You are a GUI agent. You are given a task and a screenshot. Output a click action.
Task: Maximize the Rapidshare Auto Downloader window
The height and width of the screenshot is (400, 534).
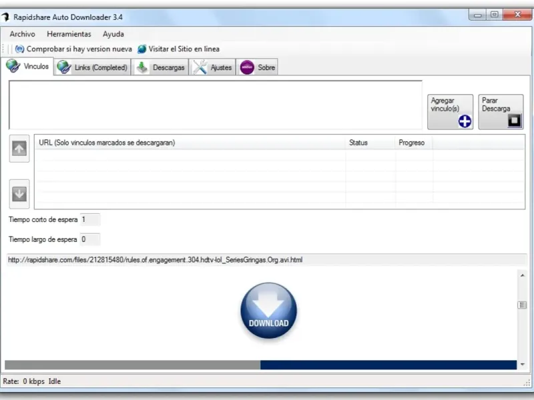pos(495,15)
